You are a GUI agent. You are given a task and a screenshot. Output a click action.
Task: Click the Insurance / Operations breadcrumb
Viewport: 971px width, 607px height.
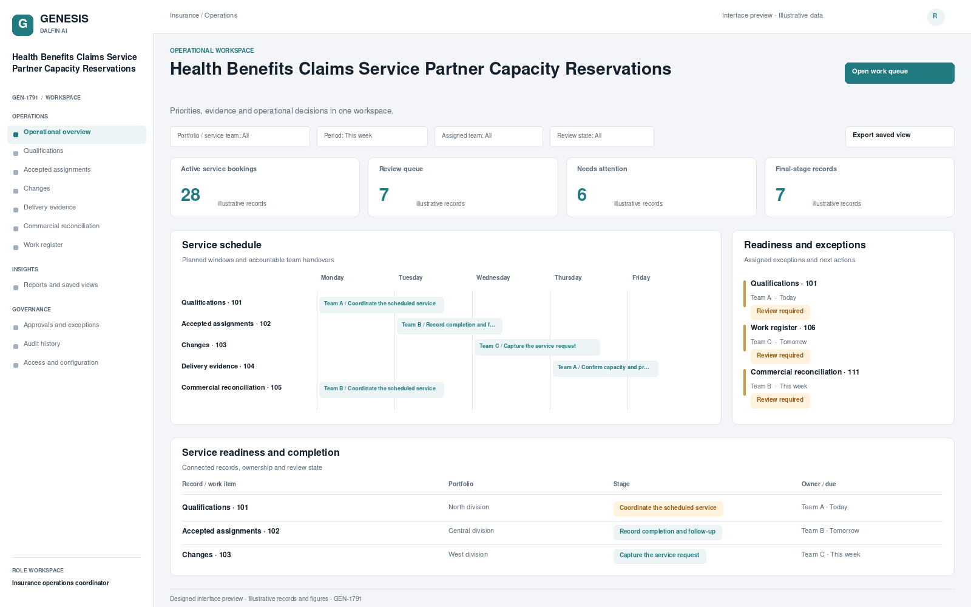[x=203, y=16]
